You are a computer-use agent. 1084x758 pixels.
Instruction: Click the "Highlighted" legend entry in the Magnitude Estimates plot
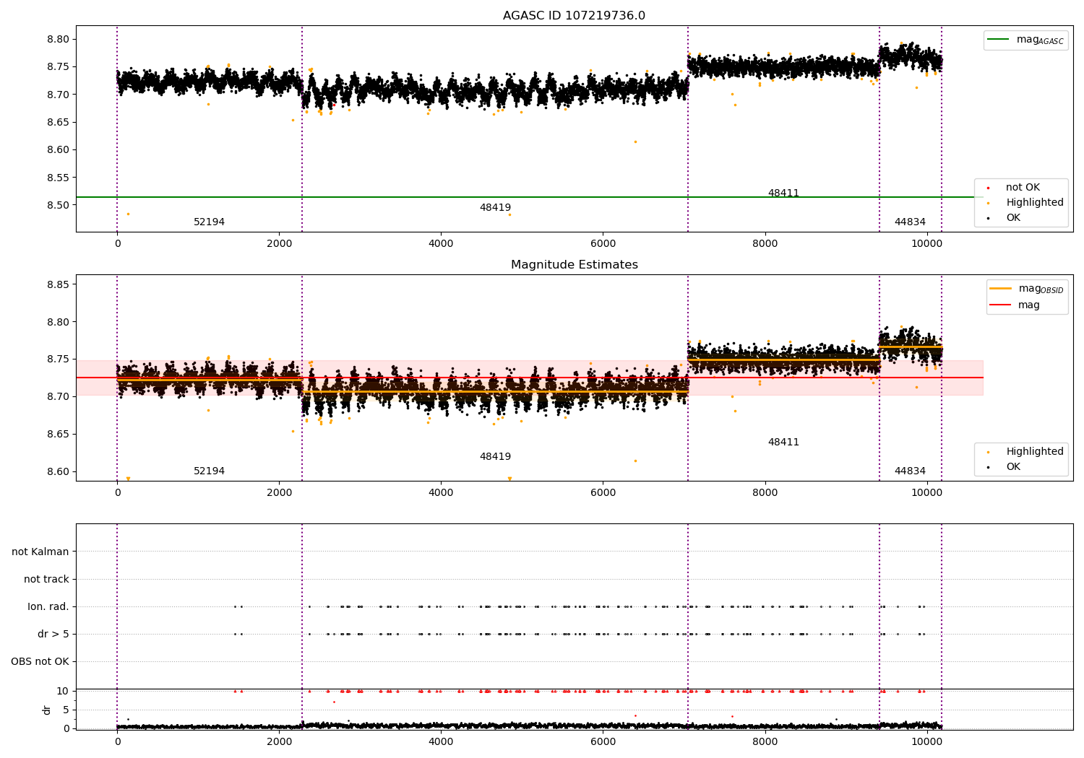[x=1034, y=452]
